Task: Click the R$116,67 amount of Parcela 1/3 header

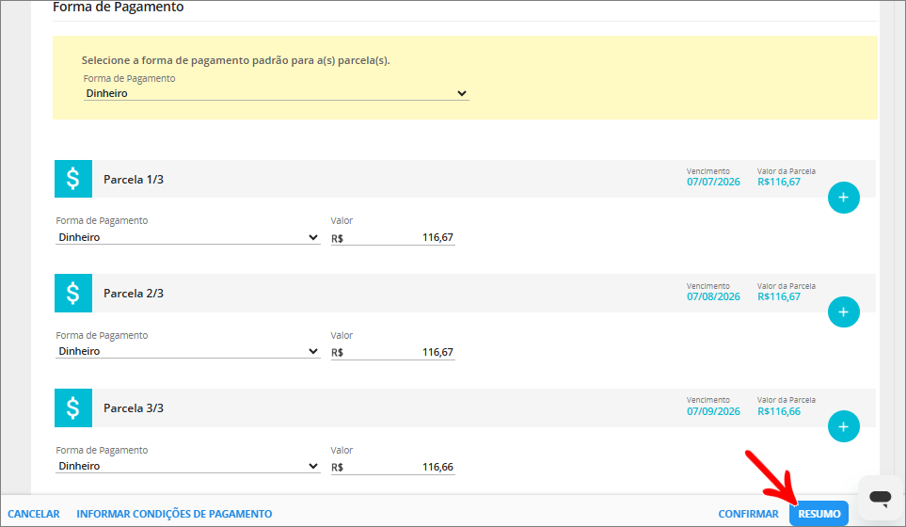Action: tap(779, 182)
